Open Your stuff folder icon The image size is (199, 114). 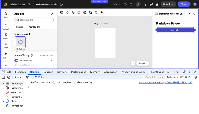click(6, 26)
